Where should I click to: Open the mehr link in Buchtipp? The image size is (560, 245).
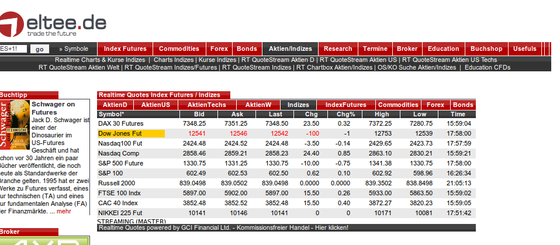point(64,212)
